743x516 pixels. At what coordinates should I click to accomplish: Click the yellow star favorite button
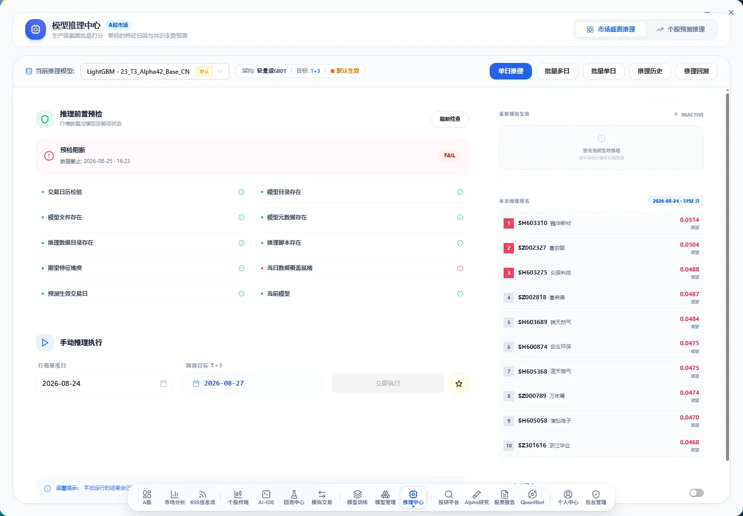(459, 383)
